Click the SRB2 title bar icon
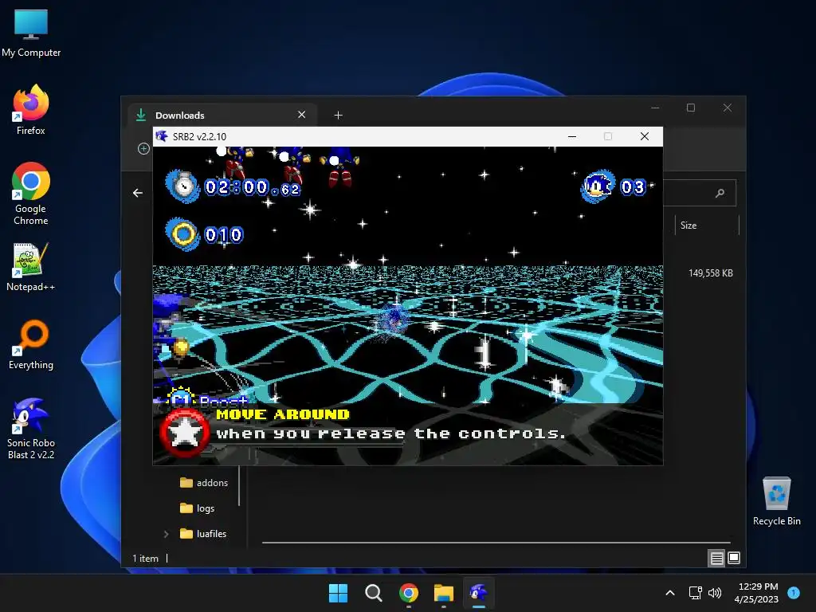This screenshot has width=816, height=612. 162,136
